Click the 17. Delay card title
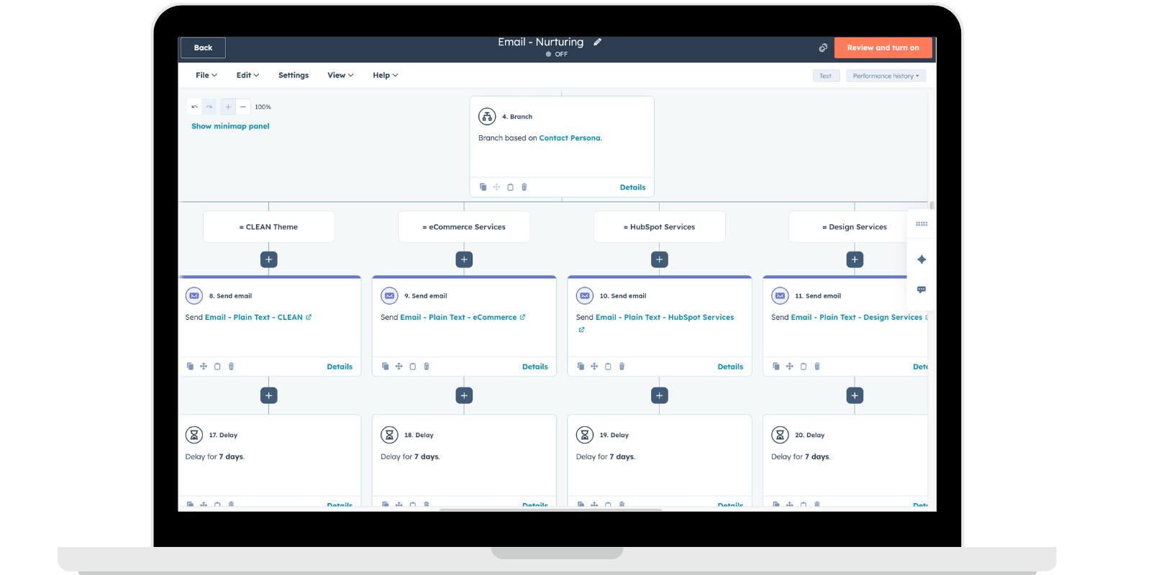1151x575 pixels. 223,435
